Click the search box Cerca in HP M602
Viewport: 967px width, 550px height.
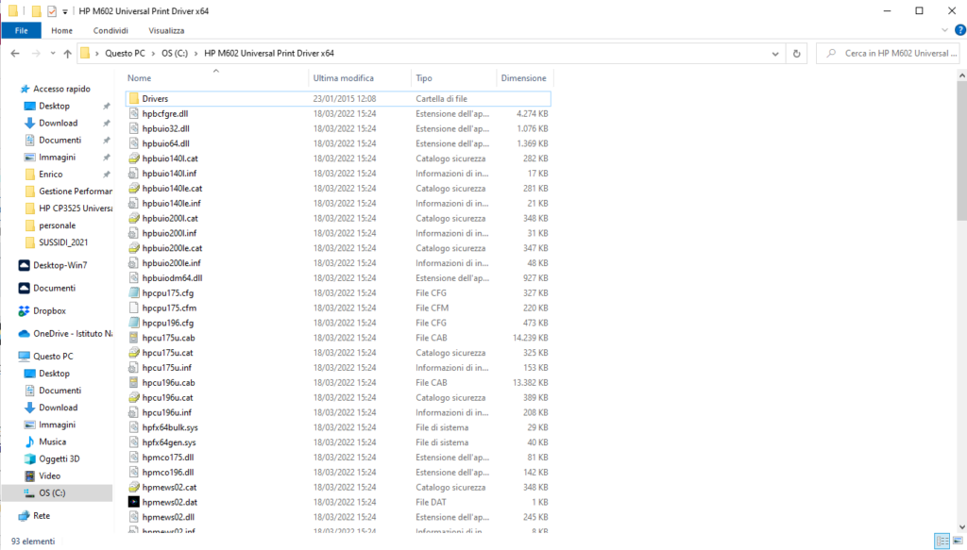pyautogui.click(x=889, y=54)
